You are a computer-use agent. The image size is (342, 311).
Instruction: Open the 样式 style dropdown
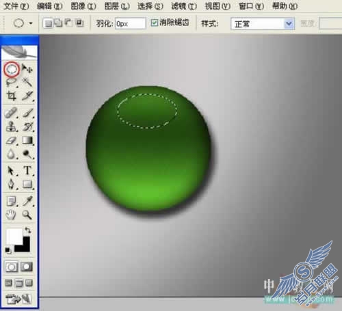[x=263, y=24]
